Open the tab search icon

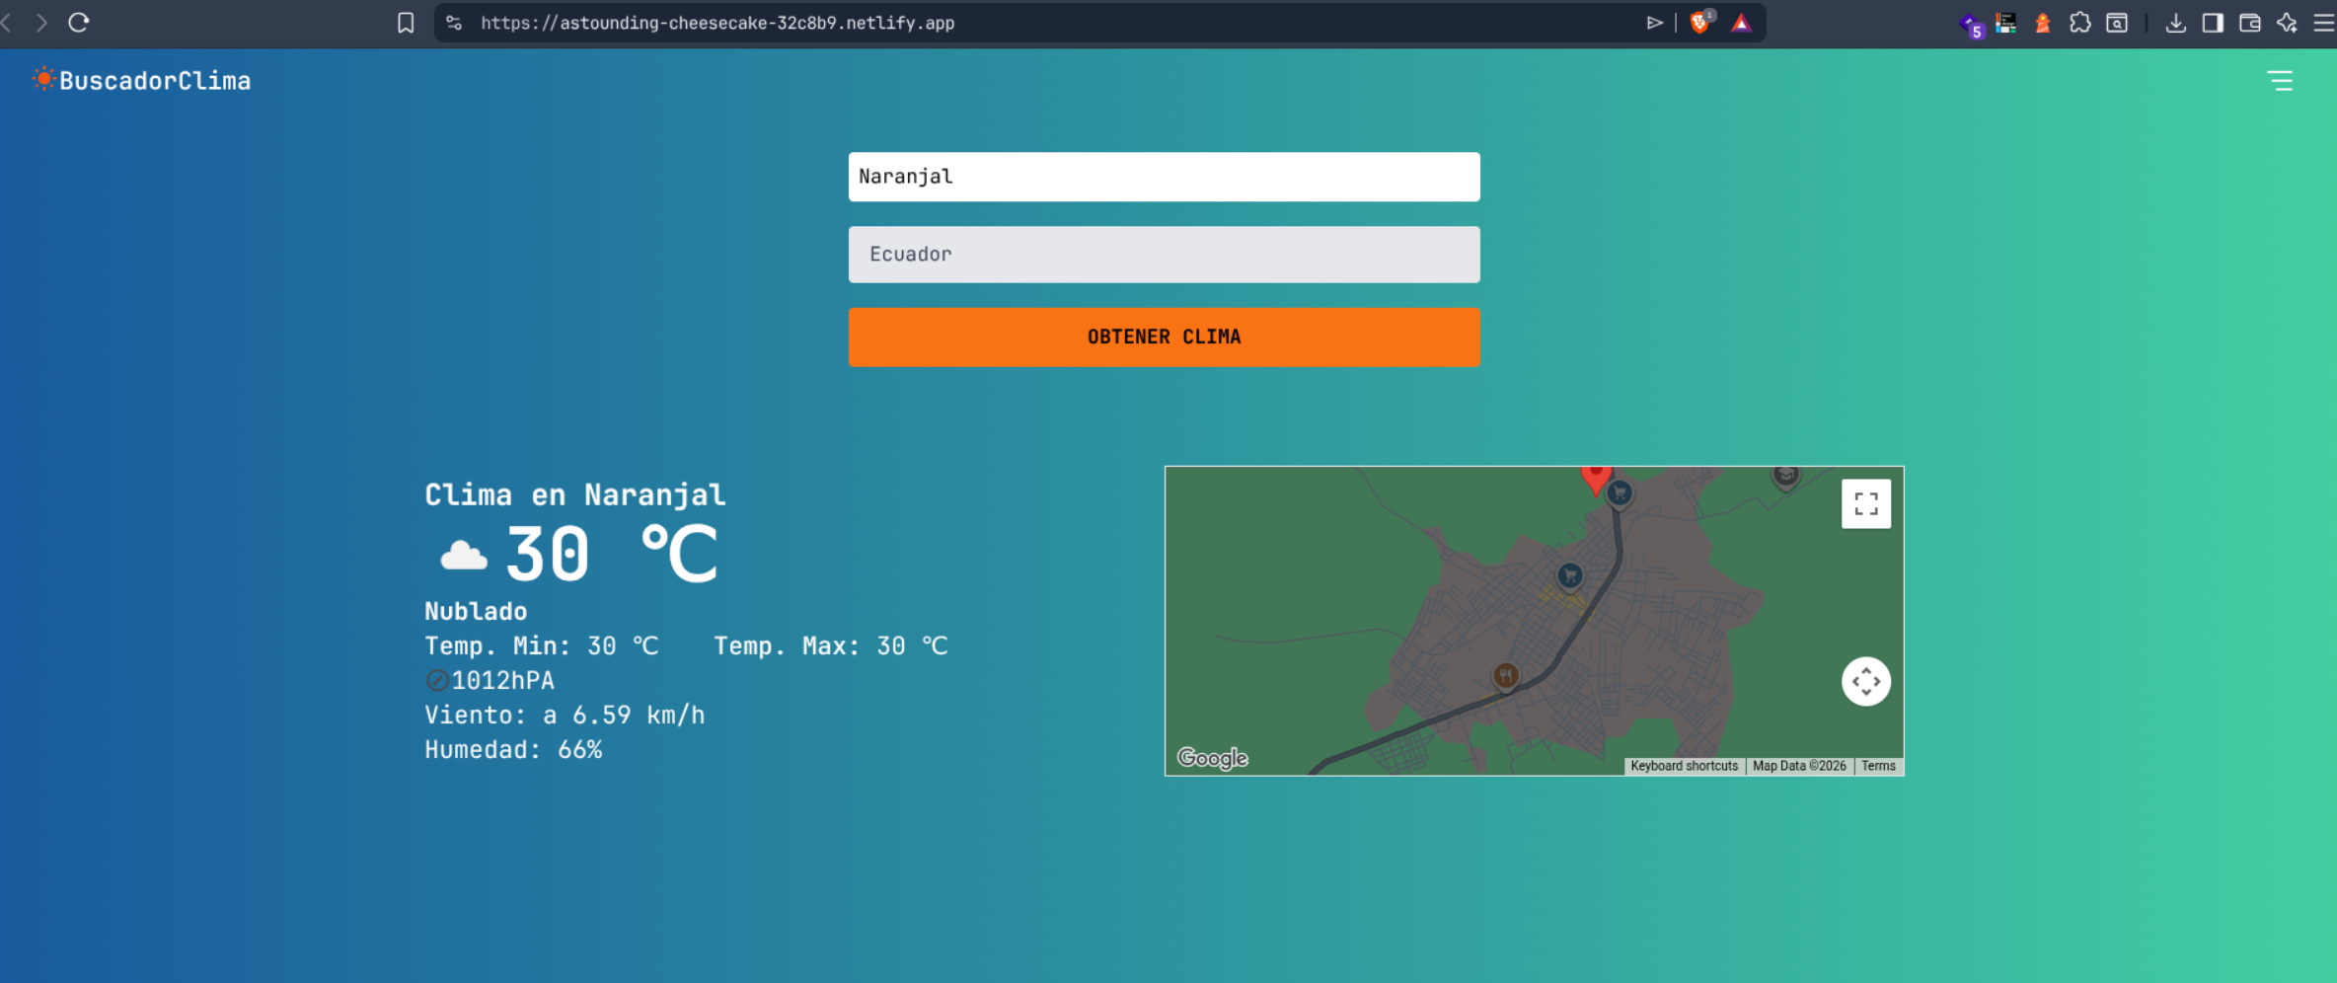click(x=2117, y=23)
